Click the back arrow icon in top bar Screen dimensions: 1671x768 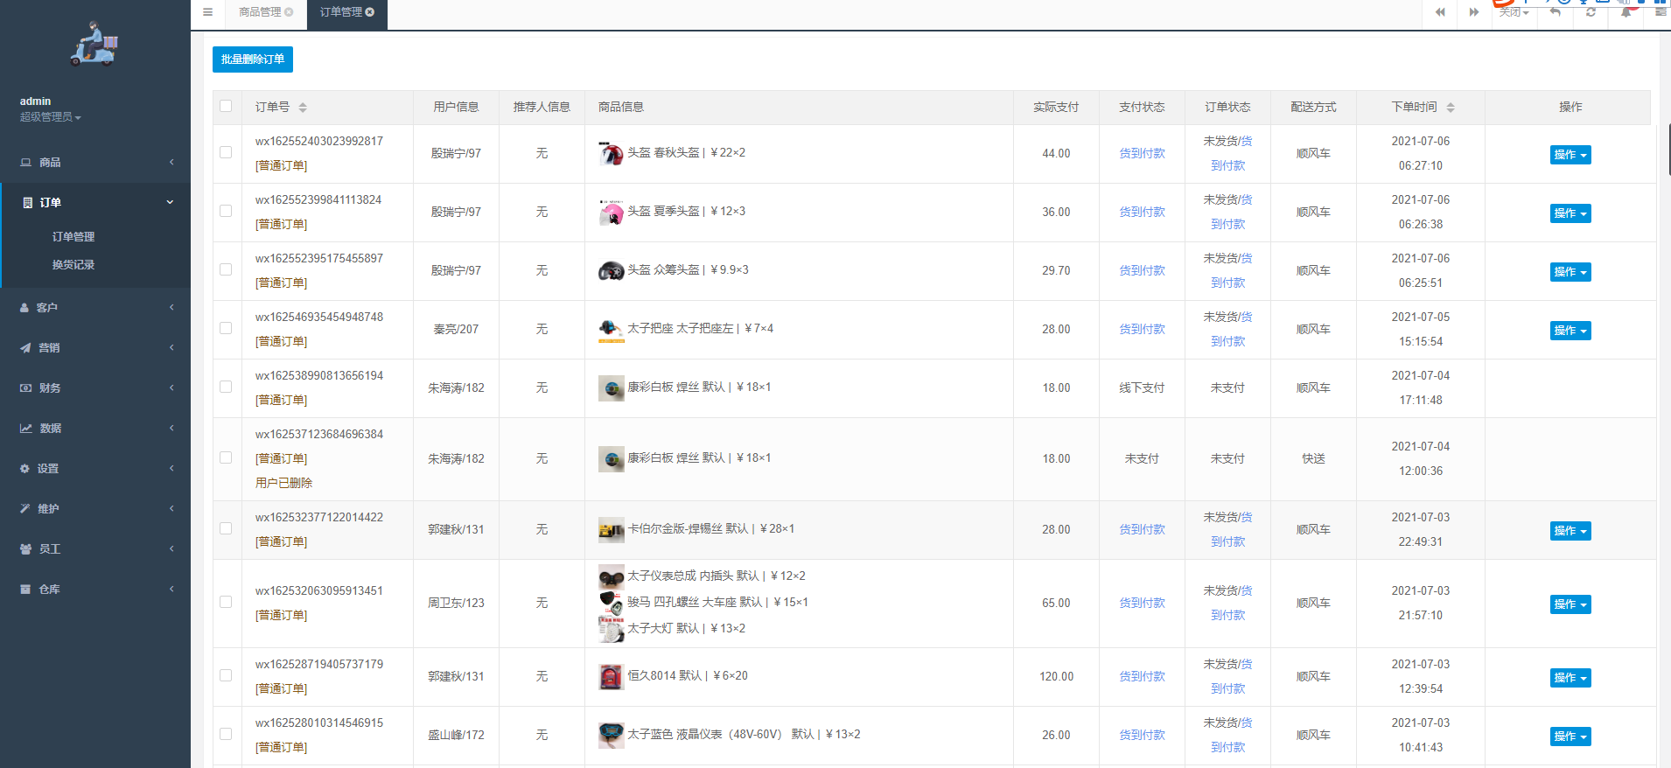click(1555, 12)
